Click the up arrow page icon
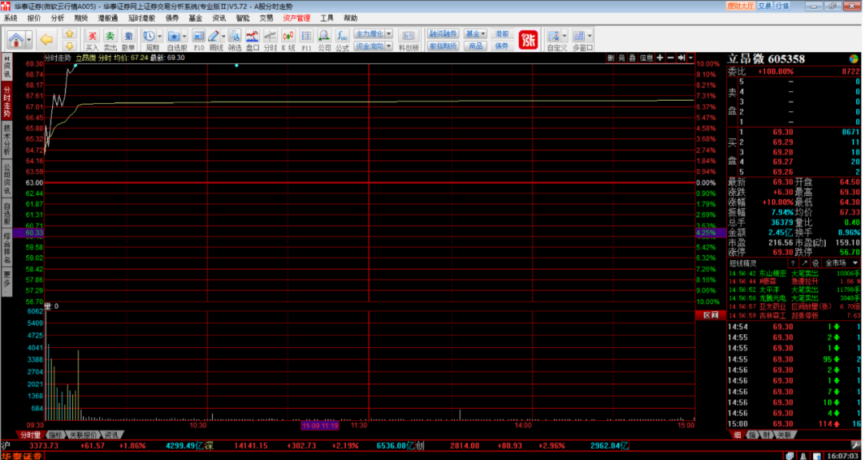 69,34
